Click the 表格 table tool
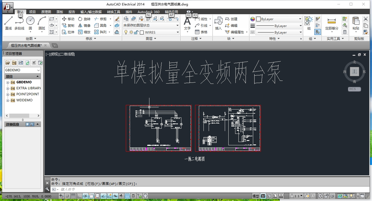This screenshot has width=372, height=201. 201,32
